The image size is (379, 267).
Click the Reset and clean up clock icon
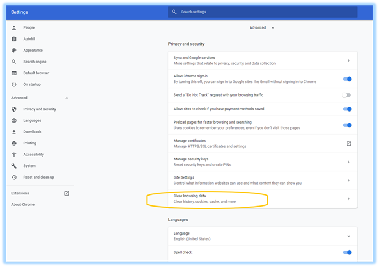point(14,177)
